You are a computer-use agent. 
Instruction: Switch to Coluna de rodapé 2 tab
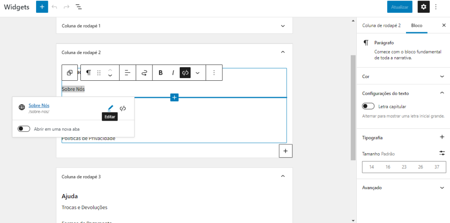tap(381, 25)
